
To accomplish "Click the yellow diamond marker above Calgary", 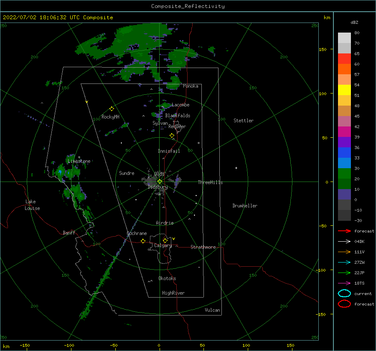I will (x=165, y=240).
